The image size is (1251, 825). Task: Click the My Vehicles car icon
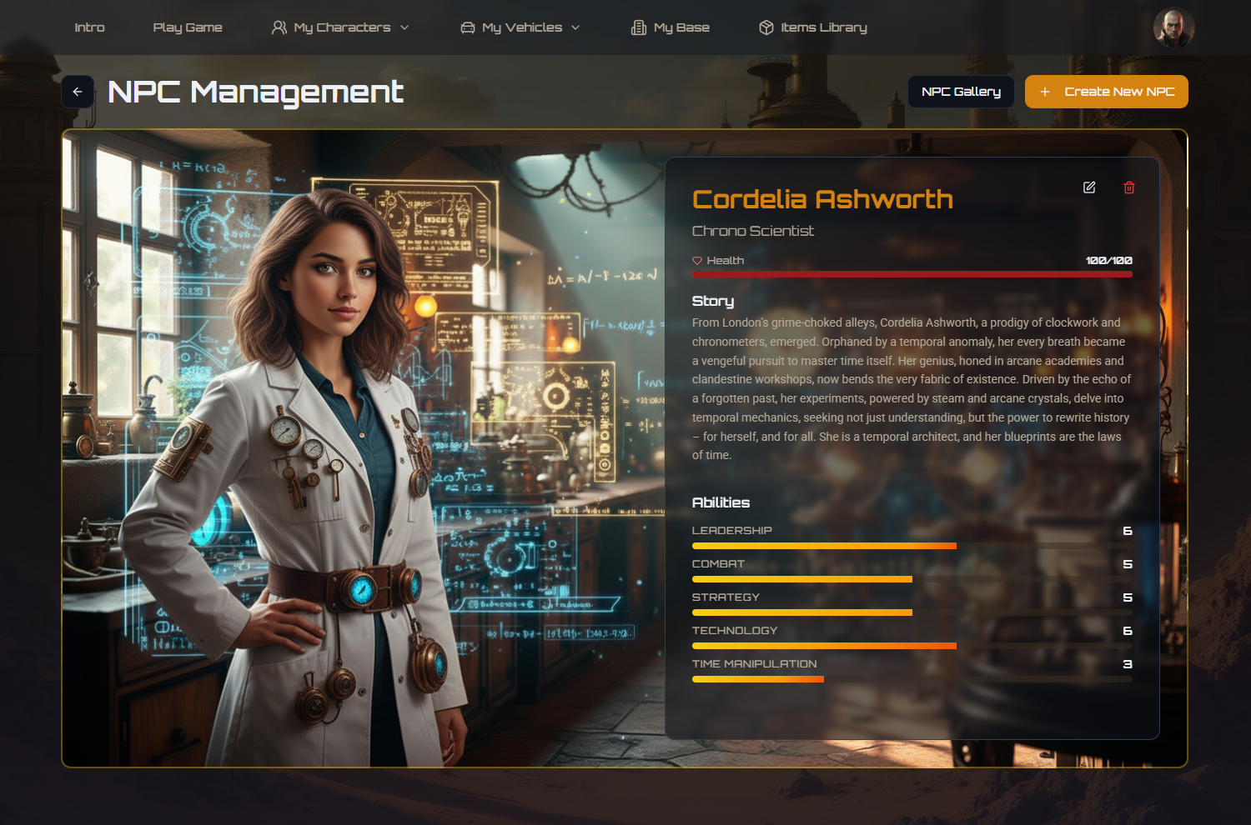click(468, 27)
